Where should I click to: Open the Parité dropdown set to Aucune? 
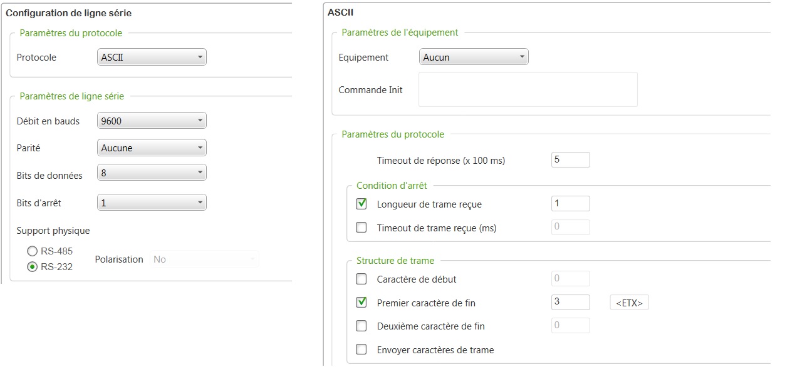[x=152, y=148]
